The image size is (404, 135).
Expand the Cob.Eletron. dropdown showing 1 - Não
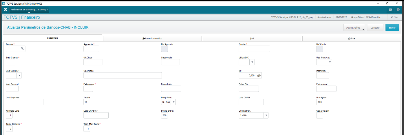[266, 115]
